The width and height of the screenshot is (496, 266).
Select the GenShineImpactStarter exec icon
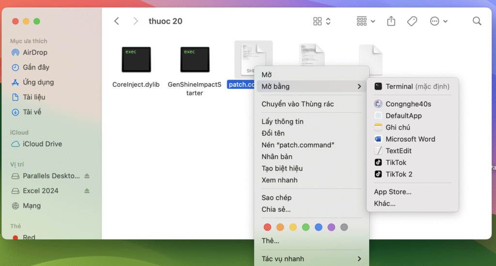[x=195, y=59]
